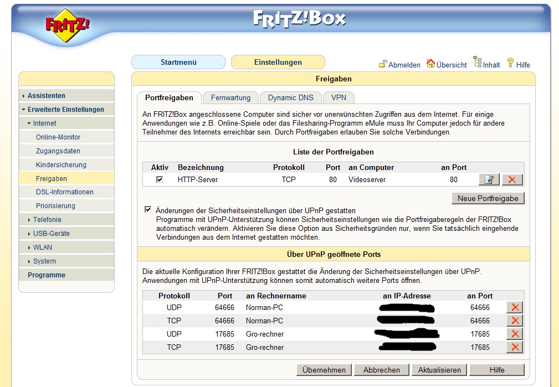
Task: Expand the Assistenten menu arrow
Action: [23, 96]
